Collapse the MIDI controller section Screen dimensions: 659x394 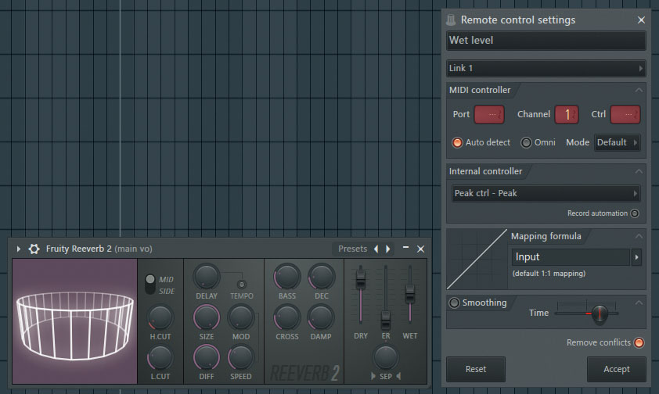point(639,90)
